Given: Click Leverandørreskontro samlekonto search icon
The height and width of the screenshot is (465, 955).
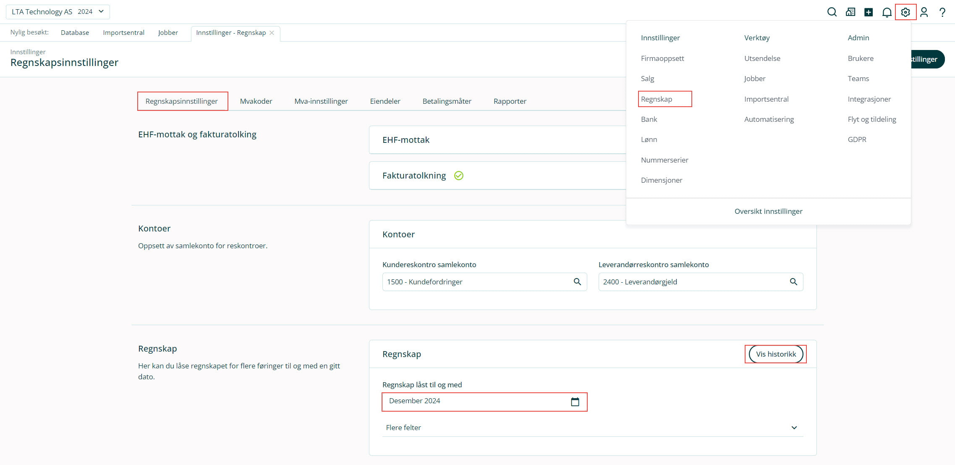Looking at the screenshot, I should coord(793,282).
